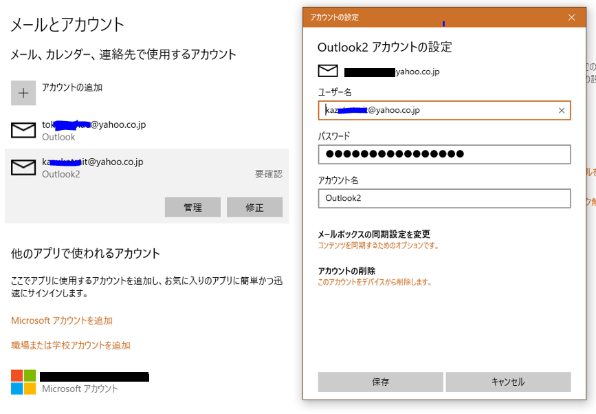Click the Outlook2 account envelope icon
Viewport: 596px width, 414px height.
coord(23,167)
